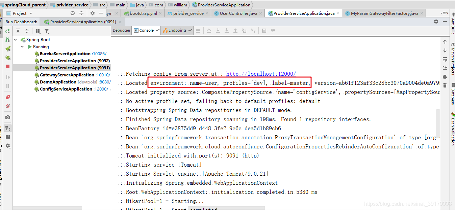Select ProviderServiceApplication (9092) in run tree
Viewport: 455px width, 210px height.
click(x=74, y=61)
